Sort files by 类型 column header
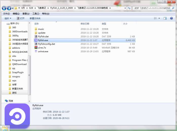 pos(104,24)
